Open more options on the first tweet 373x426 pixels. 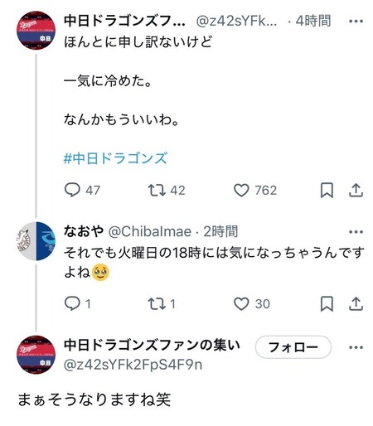click(x=356, y=21)
